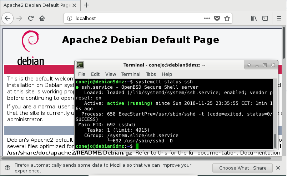Screen dimensions: 287x176
Task: Click the Home button in Firefox toolbar
Action: coord(42,18)
